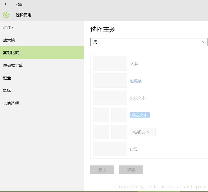
Task: Click the 取消 button
Action: (131, 170)
